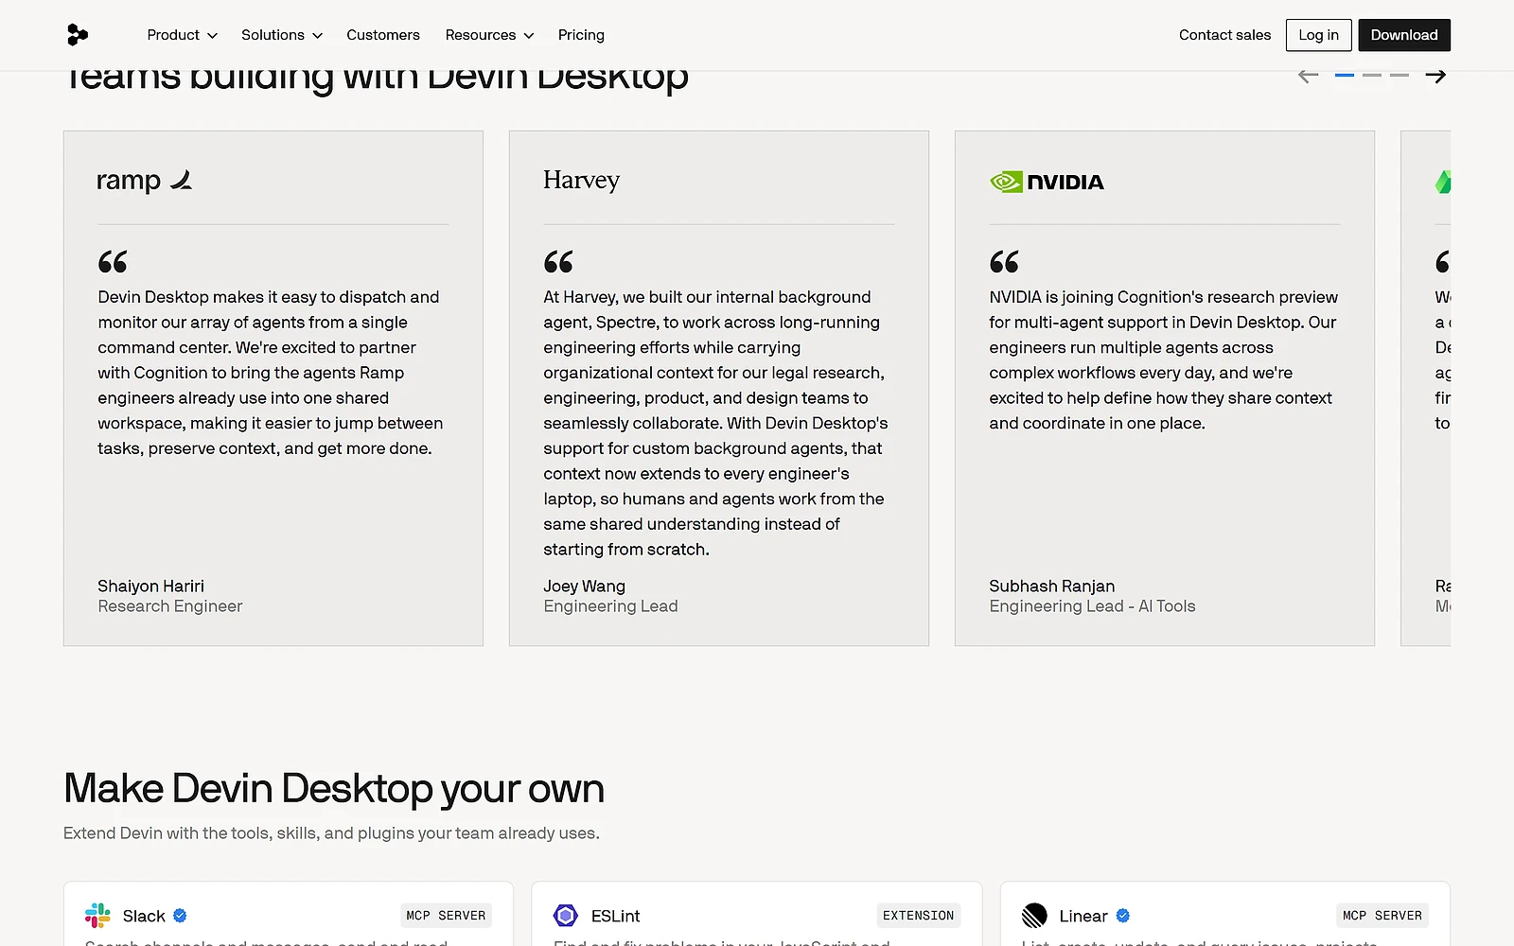Click the Harvey logo on testimonial card
This screenshot has width=1514, height=946.
click(581, 180)
